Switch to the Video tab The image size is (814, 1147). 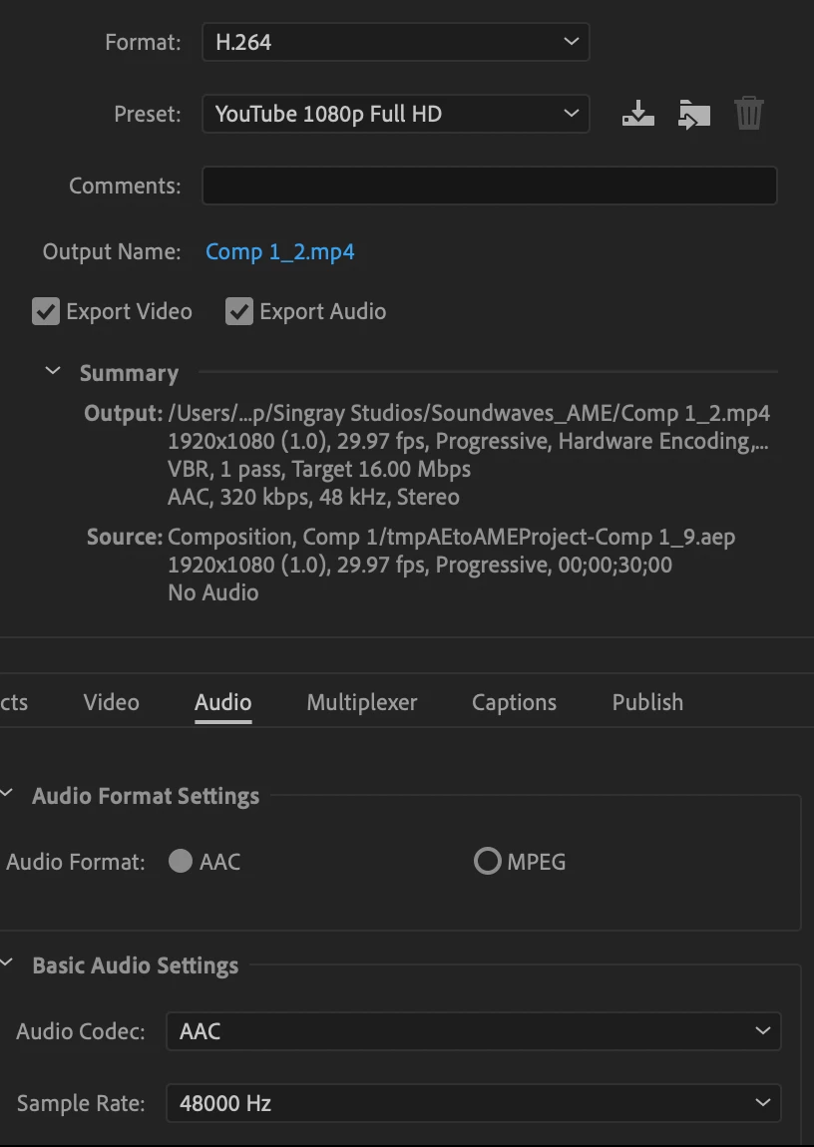tap(111, 702)
